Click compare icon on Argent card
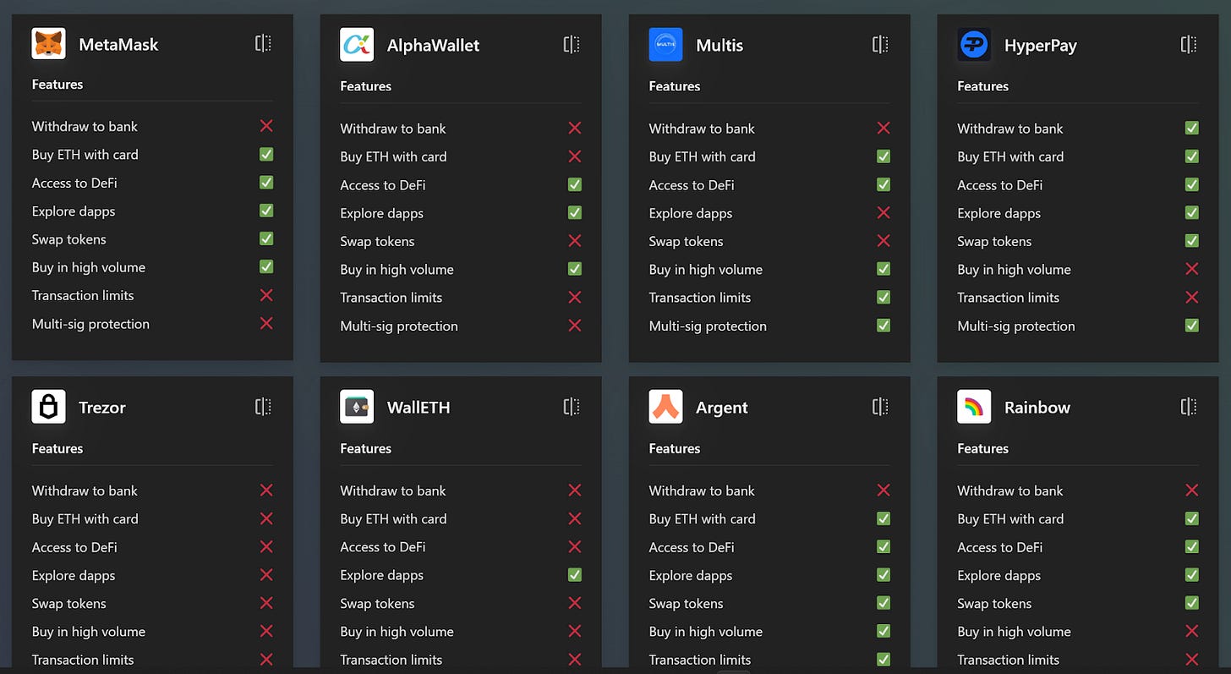This screenshot has height=674, width=1231. pyautogui.click(x=881, y=407)
